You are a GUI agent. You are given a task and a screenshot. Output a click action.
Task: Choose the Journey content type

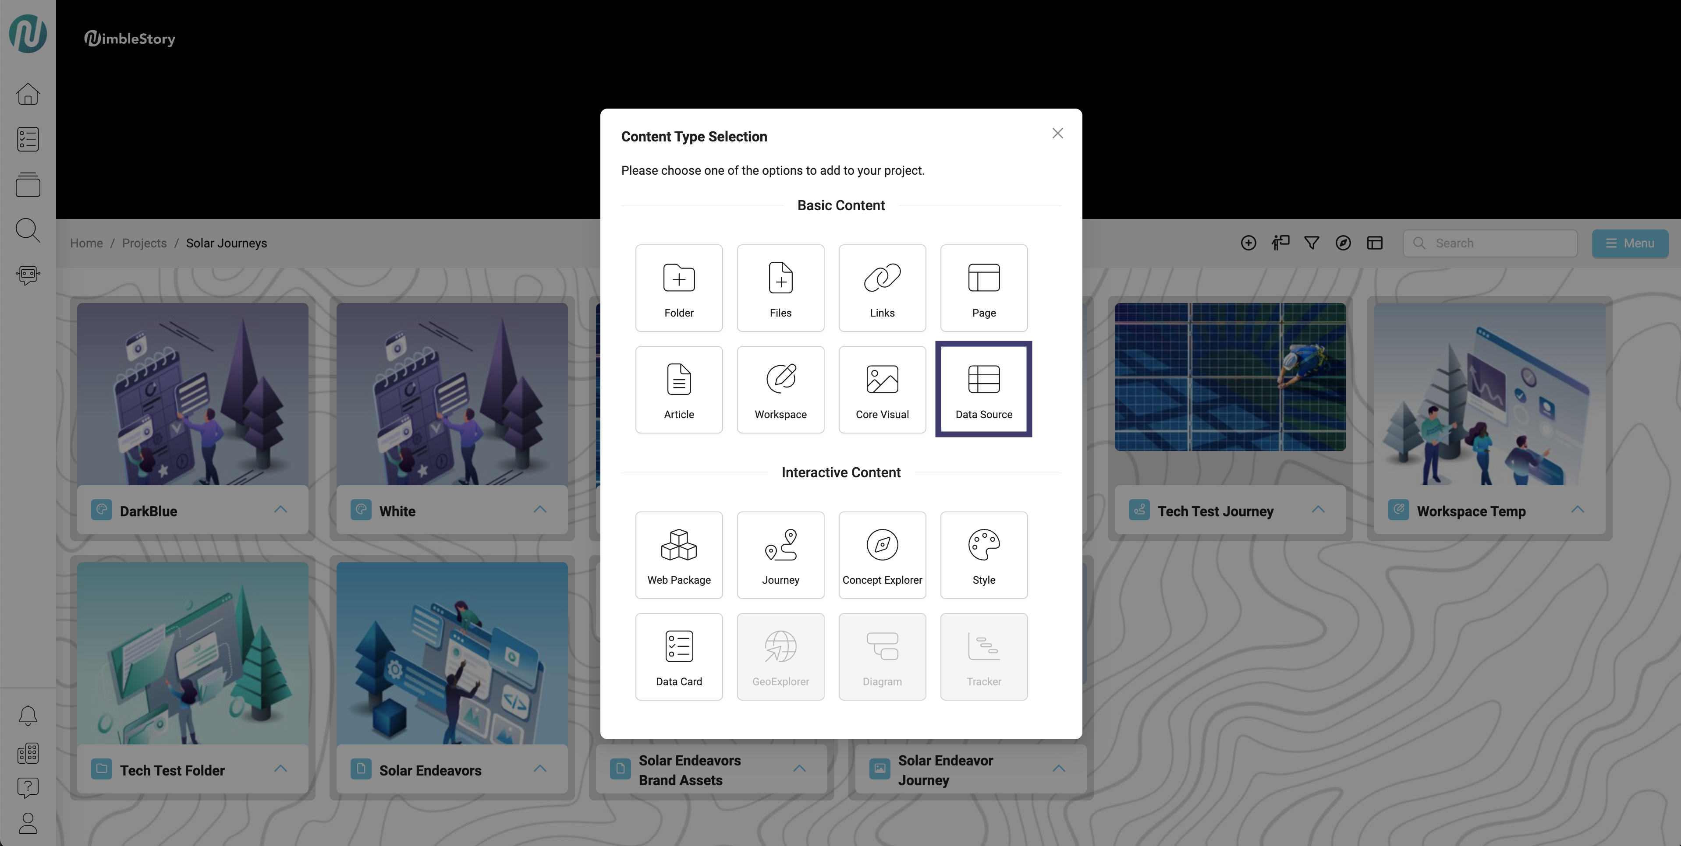click(780, 555)
